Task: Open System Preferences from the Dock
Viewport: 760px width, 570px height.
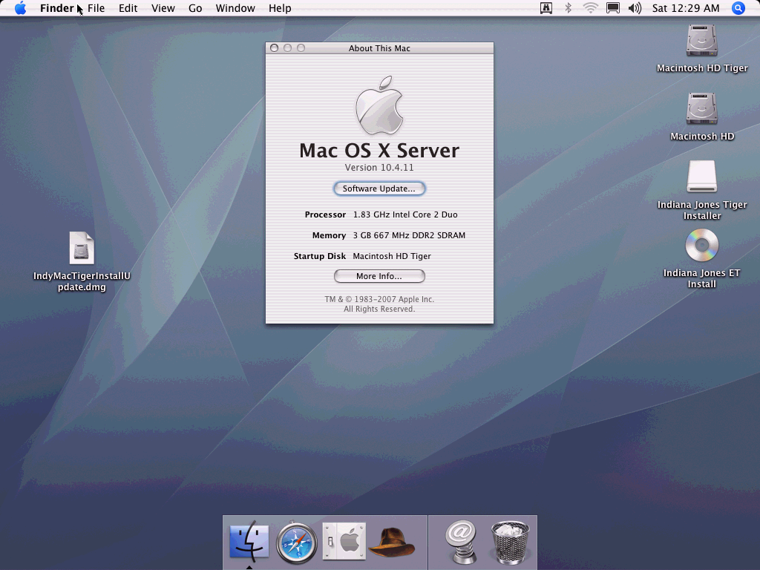Action: tap(344, 541)
